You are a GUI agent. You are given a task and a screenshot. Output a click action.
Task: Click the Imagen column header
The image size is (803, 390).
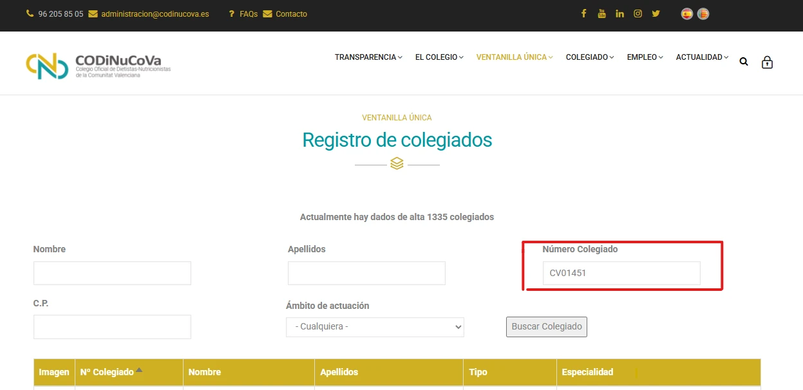click(x=54, y=372)
